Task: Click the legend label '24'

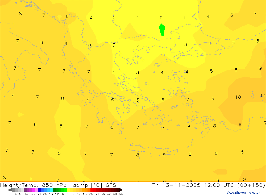Action: click(91, 194)
